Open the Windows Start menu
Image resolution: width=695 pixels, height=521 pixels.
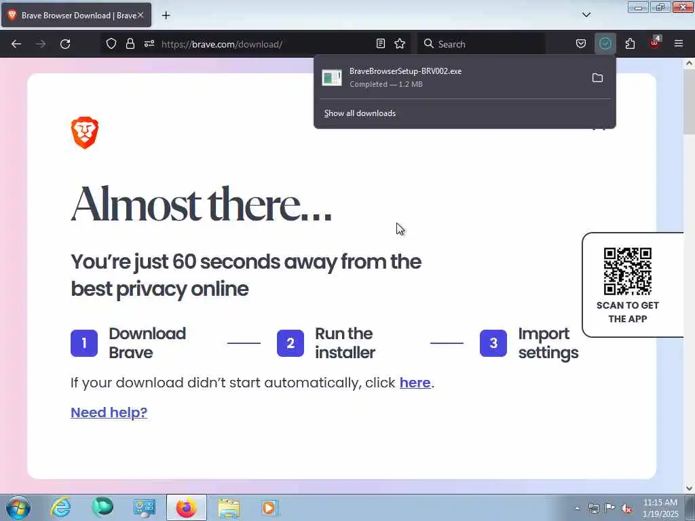(x=18, y=508)
